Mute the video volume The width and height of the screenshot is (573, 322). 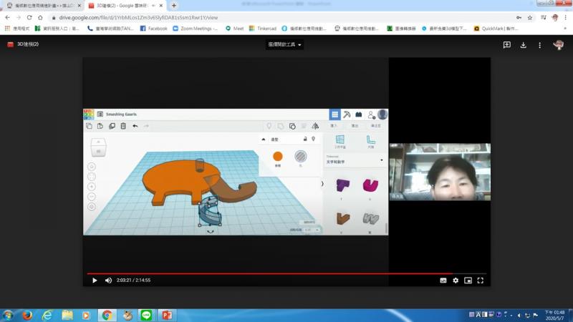[108, 280]
